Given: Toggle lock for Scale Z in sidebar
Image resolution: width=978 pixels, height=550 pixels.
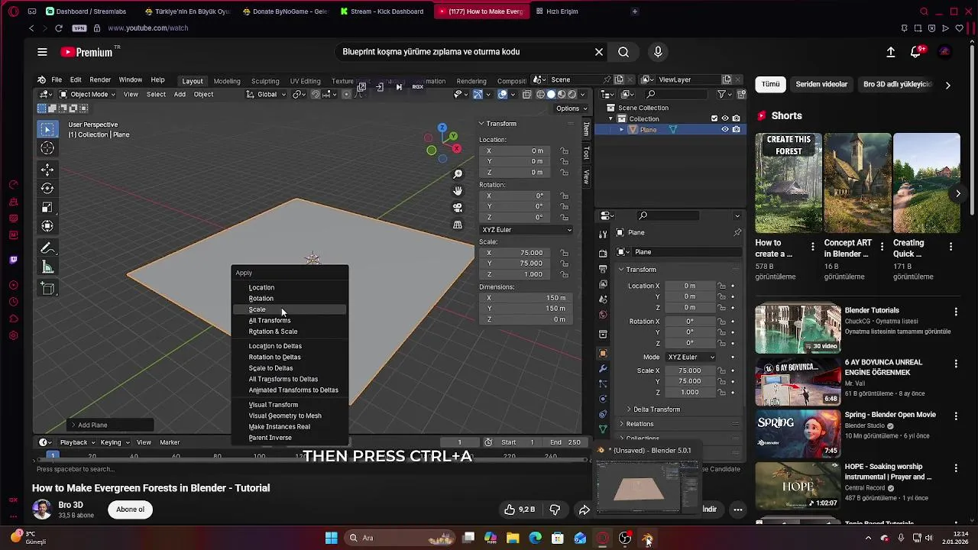Looking at the screenshot, I should pyautogui.click(x=565, y=274).
